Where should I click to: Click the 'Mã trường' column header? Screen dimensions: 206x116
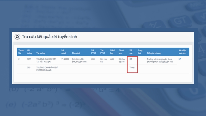pos(29,52)
